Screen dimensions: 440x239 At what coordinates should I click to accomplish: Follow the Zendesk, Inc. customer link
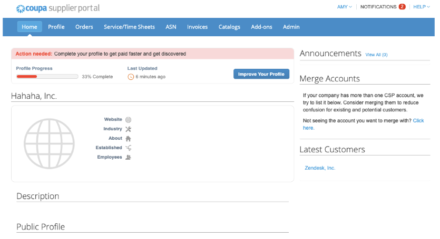click(320, 168)
